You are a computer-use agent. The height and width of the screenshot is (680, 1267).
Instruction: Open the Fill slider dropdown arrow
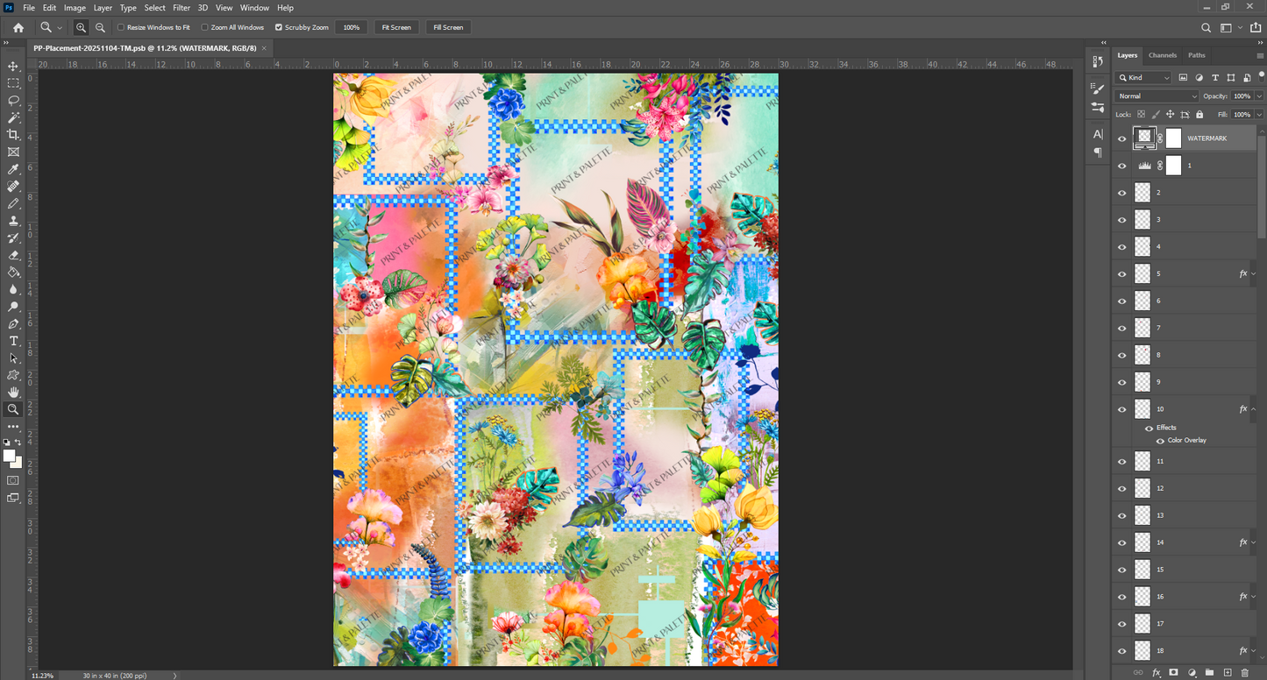(1260, 114)
